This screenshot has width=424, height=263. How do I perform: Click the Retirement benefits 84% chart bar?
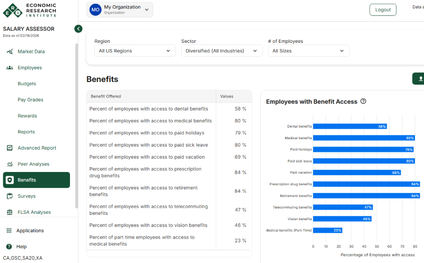366,196
